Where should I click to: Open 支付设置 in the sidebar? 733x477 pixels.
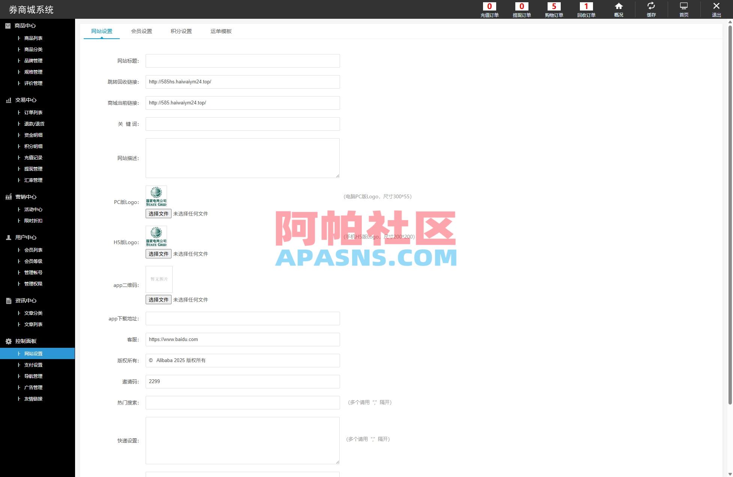(x=33, y=365)
